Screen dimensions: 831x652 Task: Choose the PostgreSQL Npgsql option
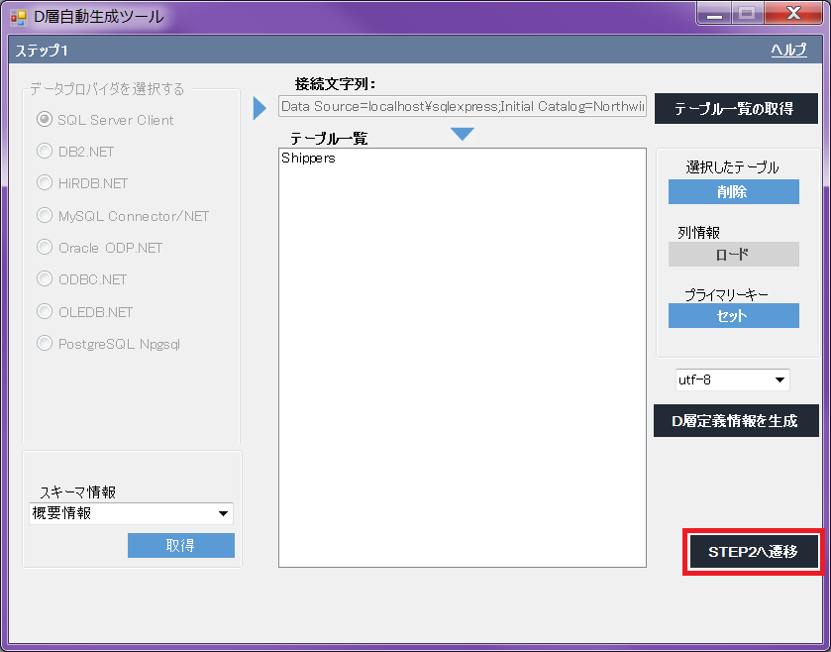[x=45, y=344]
